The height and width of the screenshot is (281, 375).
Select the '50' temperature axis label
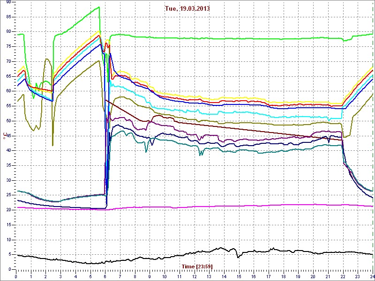(8, 121)
